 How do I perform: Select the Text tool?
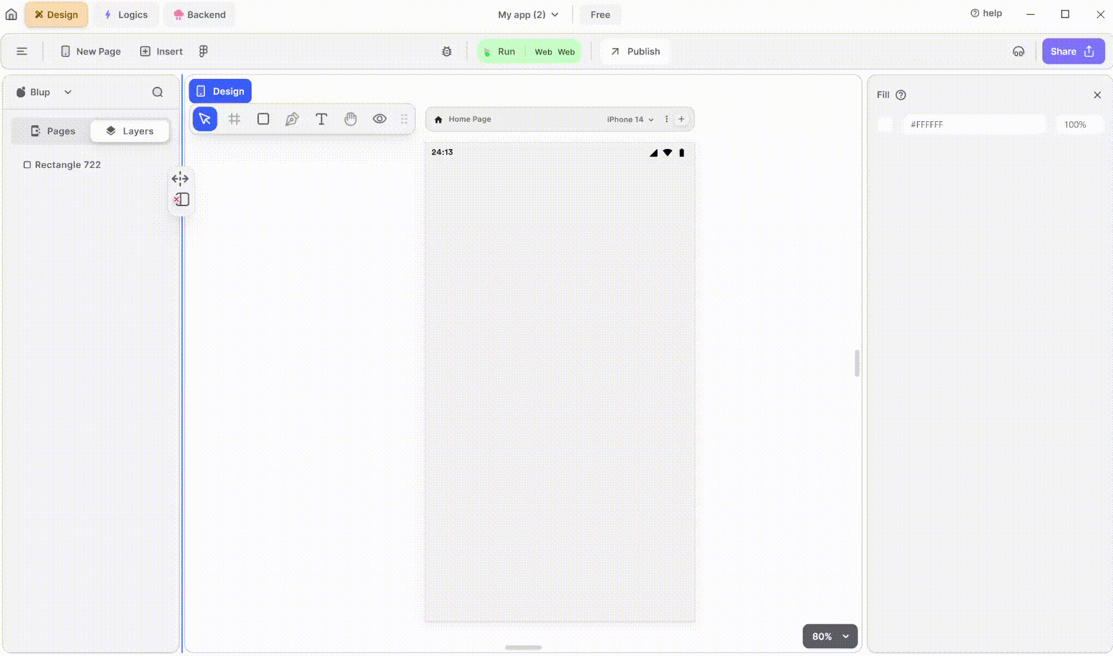(321, 119)
